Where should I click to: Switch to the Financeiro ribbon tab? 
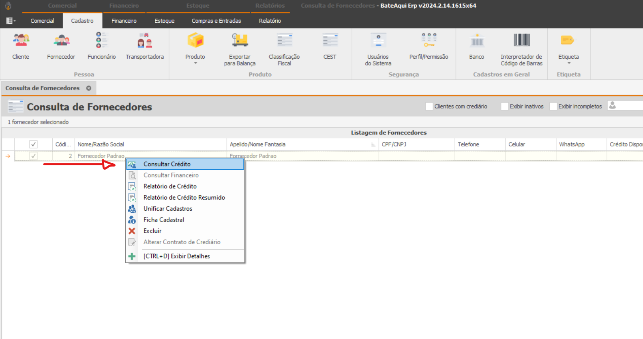(x=124, y=21)
